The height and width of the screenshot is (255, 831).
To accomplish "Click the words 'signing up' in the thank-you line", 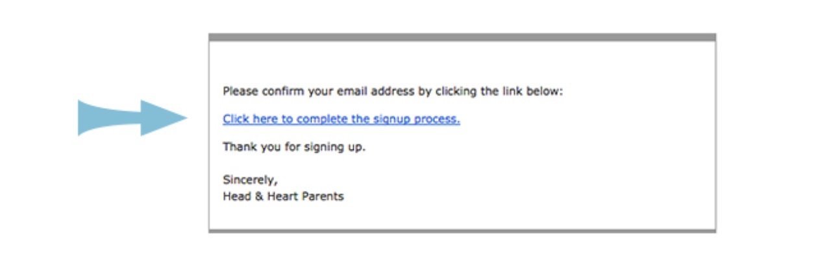I will [x=338, y=147].
